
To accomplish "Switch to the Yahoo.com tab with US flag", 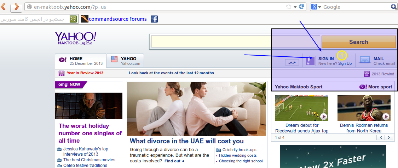I will coord(125,61).
